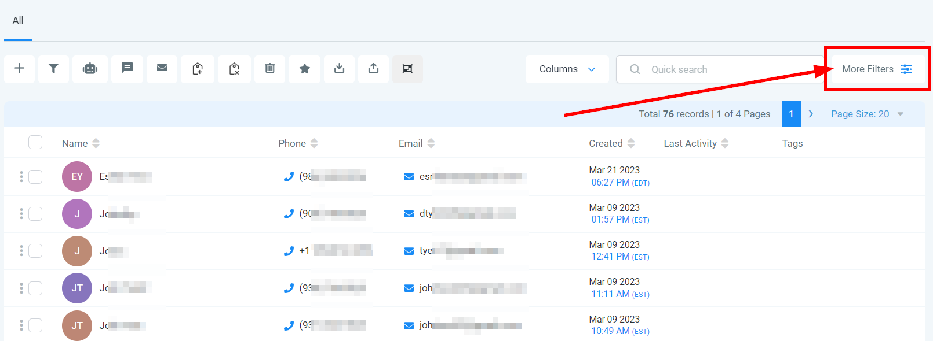
Task: Check the box for the EY contact row
Action: (x=35, y=176)
